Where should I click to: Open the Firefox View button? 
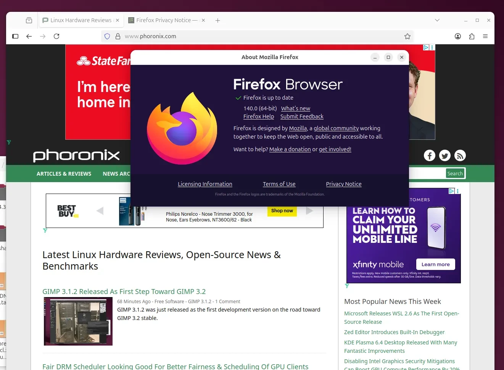(29, 20)
